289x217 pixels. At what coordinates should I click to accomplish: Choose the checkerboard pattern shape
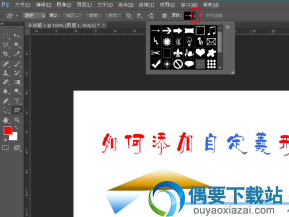pos(212,64)
